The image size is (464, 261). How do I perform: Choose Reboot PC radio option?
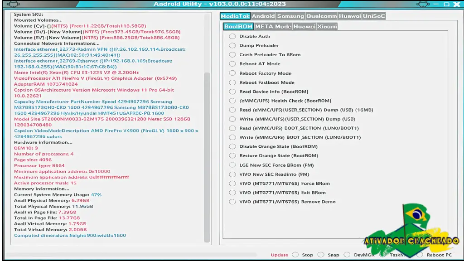click(420, 255)
